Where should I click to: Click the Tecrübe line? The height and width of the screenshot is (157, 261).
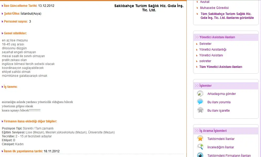(27, 136)
